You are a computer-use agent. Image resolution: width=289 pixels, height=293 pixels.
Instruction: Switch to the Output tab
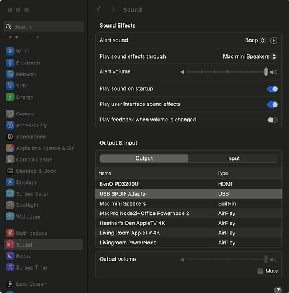[x=144, y=158]
